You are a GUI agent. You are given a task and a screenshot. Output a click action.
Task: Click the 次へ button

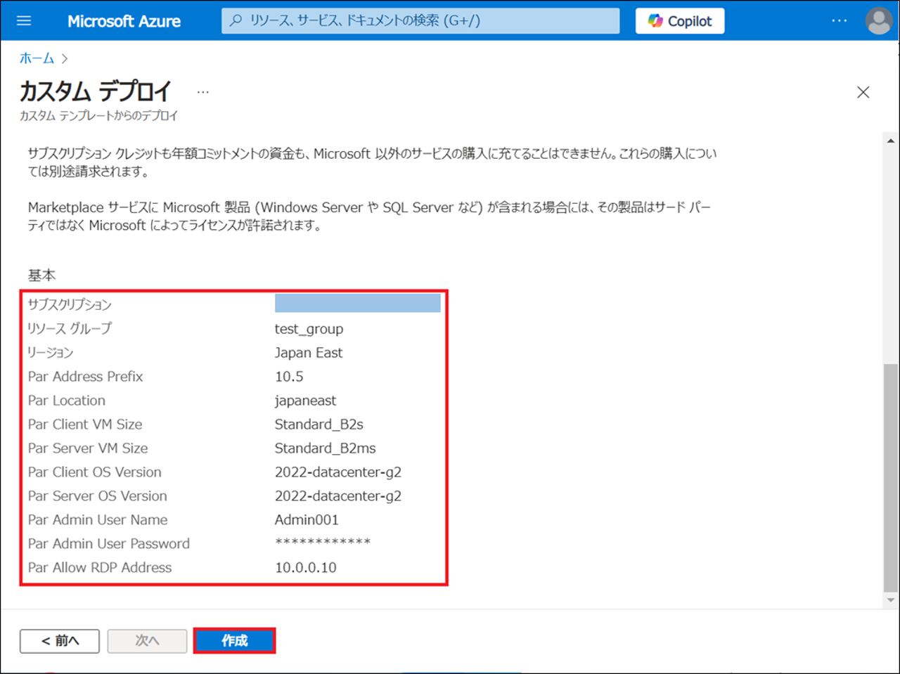click(x=147, y=640)
